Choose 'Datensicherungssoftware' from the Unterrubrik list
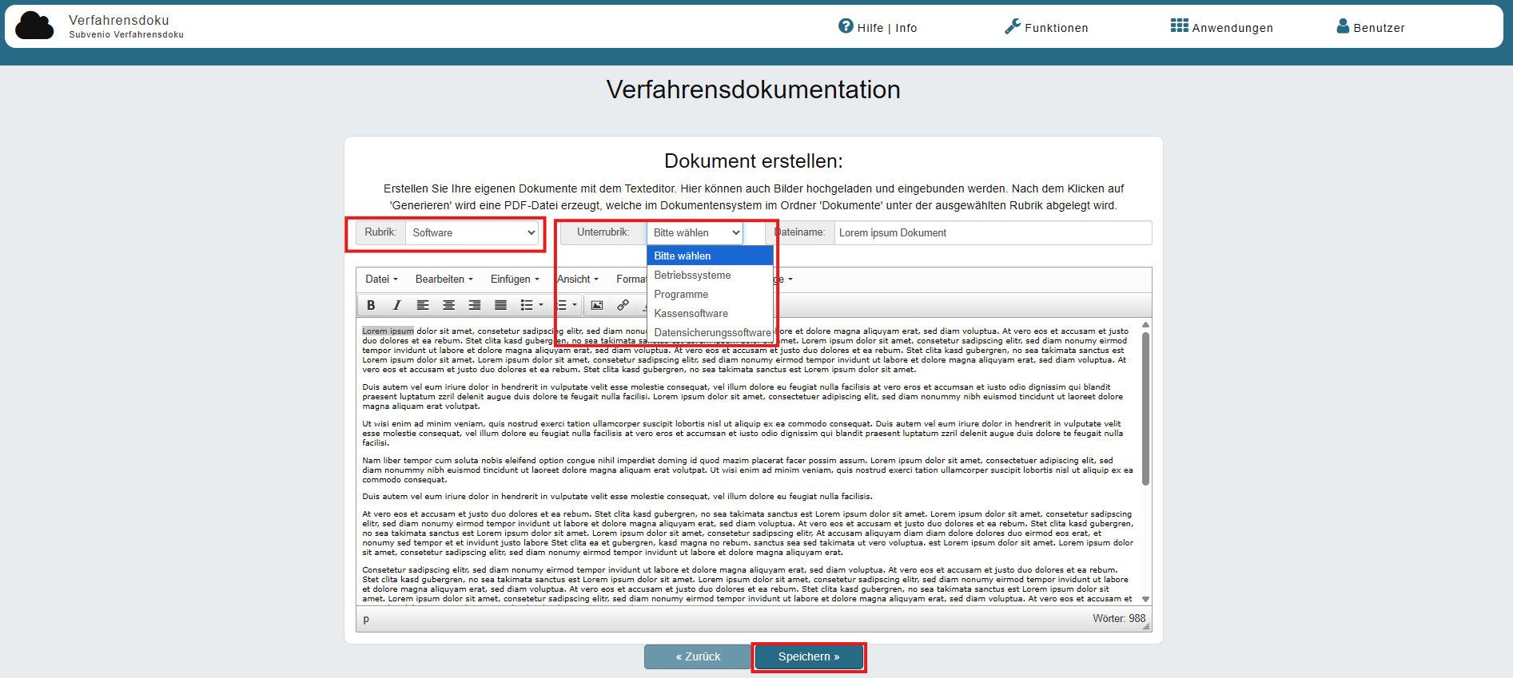 tap(710, 332)
